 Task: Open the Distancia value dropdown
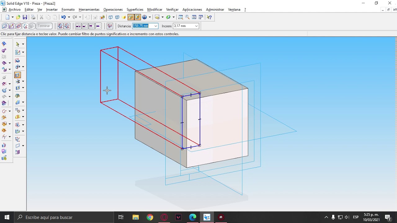156,26
